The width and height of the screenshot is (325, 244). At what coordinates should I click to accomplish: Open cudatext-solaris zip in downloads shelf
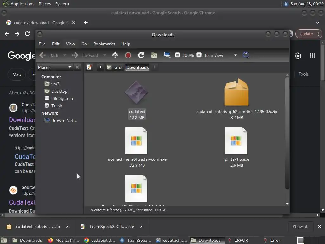[34, 227]
